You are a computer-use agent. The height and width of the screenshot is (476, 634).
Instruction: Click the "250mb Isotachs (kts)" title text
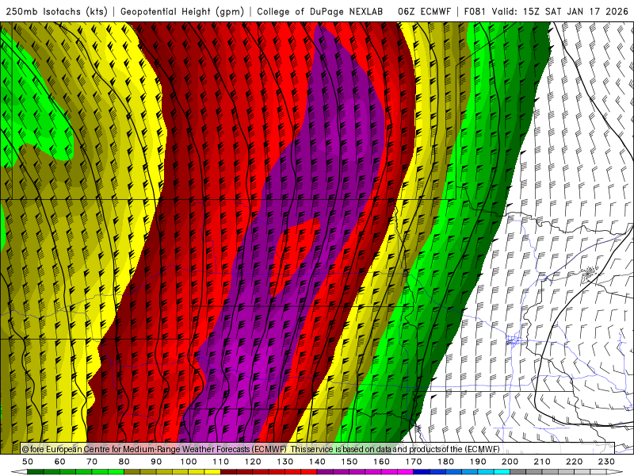[56, 11]
